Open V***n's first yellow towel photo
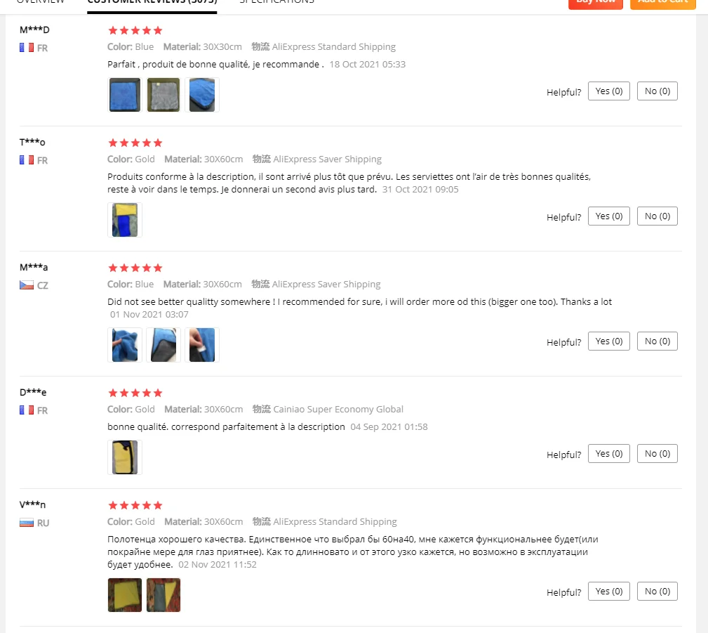This screenshot has width=708, height=633. 125,595
